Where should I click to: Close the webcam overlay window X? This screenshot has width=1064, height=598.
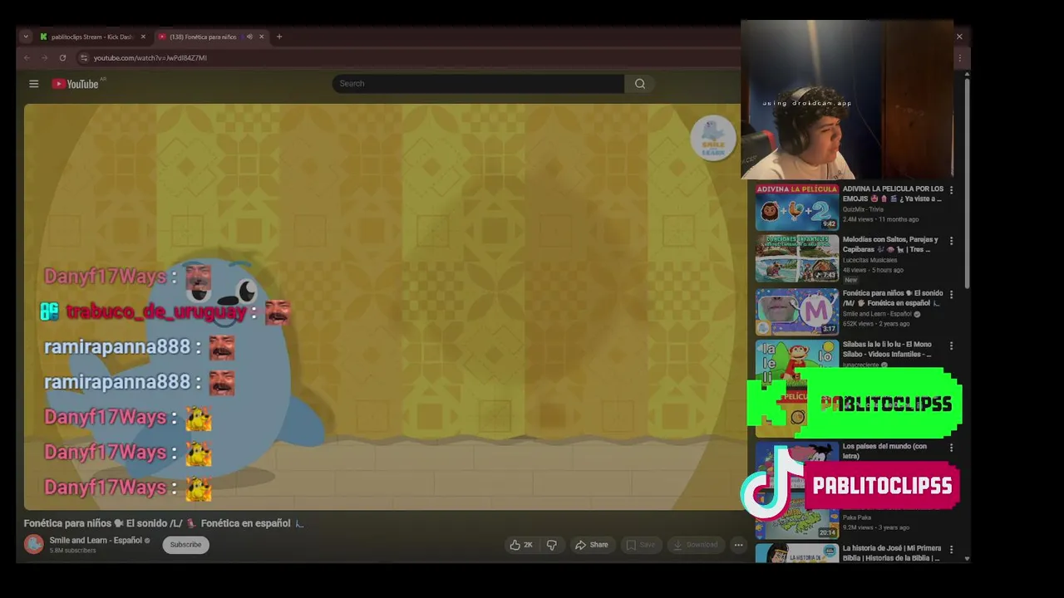tap(959, 37)
